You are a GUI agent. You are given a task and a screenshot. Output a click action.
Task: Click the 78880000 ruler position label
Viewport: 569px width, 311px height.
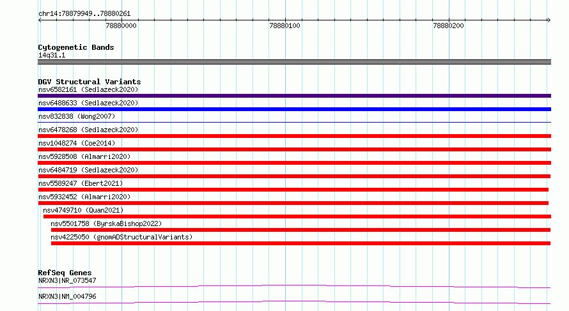click(x=121, y=26)
